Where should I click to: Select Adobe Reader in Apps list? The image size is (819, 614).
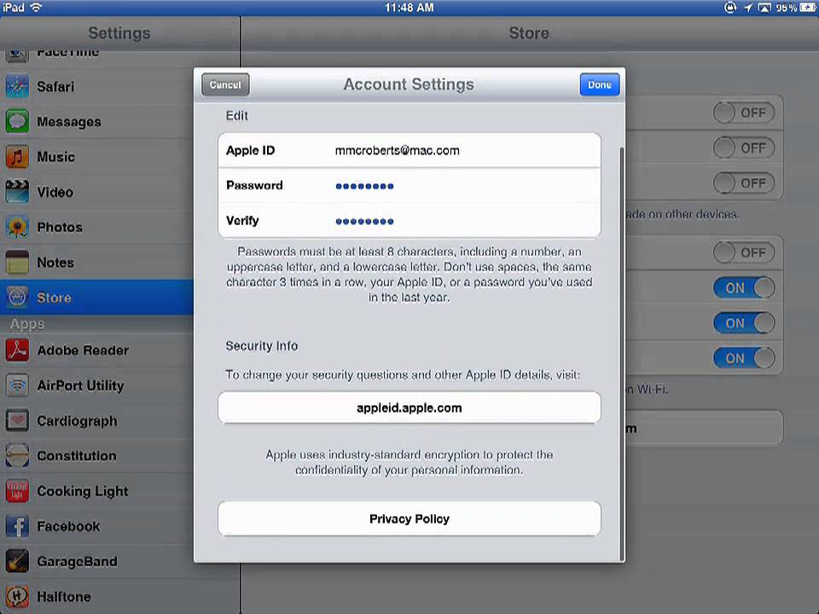point(96,350)
